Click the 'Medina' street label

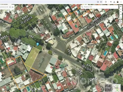(x=87, y=68)
